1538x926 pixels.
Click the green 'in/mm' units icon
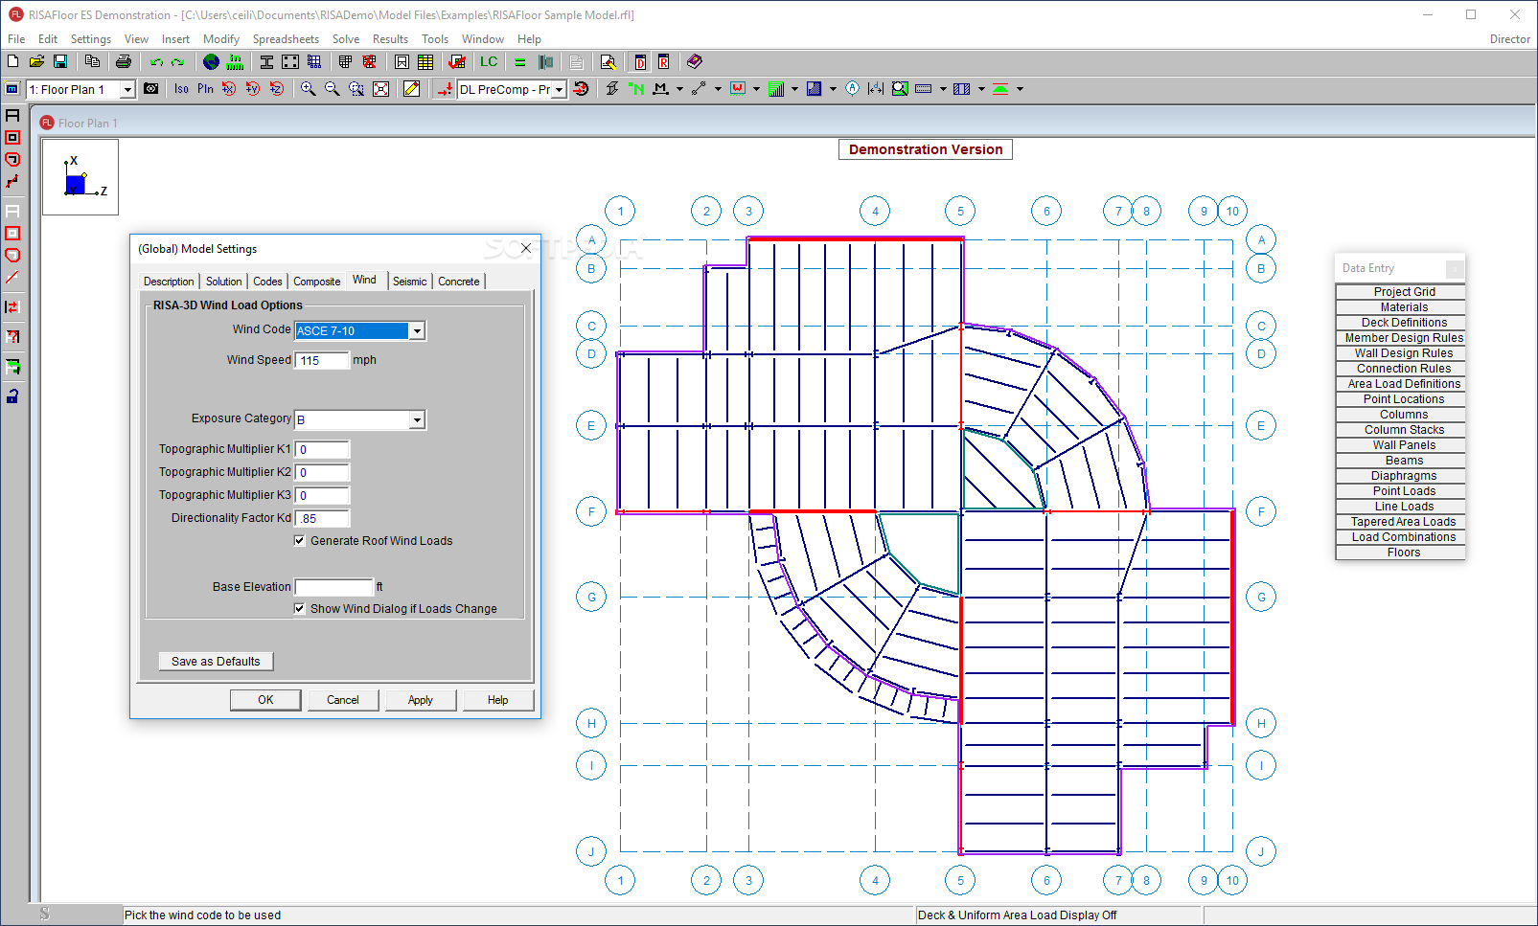[235, 61]
